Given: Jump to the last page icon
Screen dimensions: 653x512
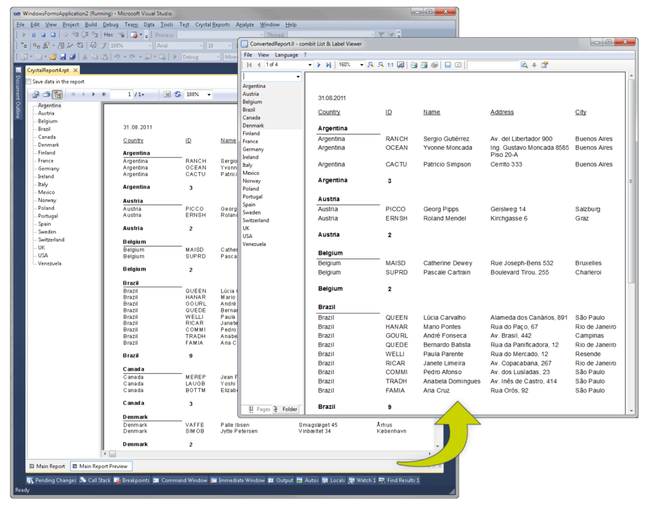Looking at the screenshot, I should click(328, 66).
